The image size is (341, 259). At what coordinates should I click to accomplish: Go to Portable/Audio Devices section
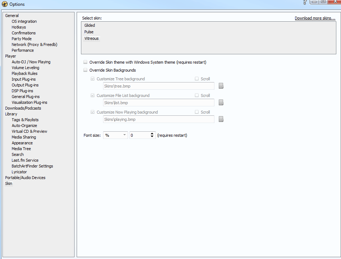[x=25, y=178]
